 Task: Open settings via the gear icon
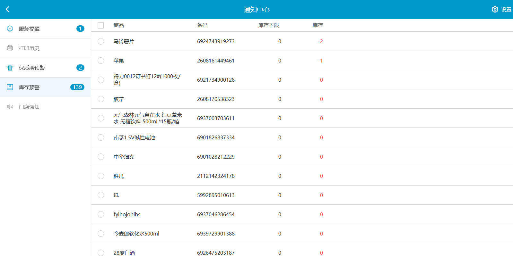[495, 9]
